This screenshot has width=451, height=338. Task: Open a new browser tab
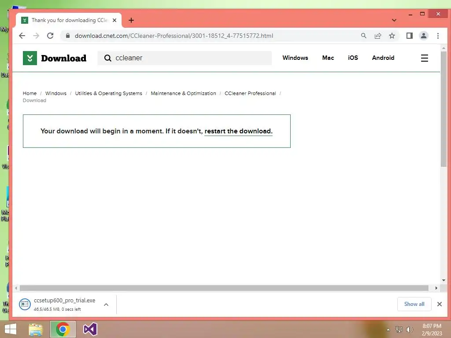tap(131, 20)
